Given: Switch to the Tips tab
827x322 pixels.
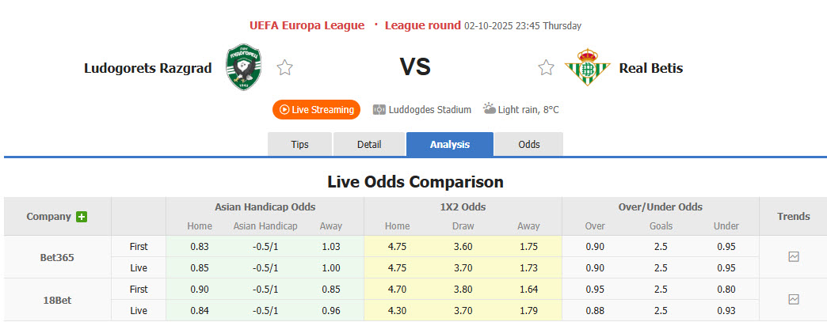Looking at the screenshot, I should (x=300, y=145).
